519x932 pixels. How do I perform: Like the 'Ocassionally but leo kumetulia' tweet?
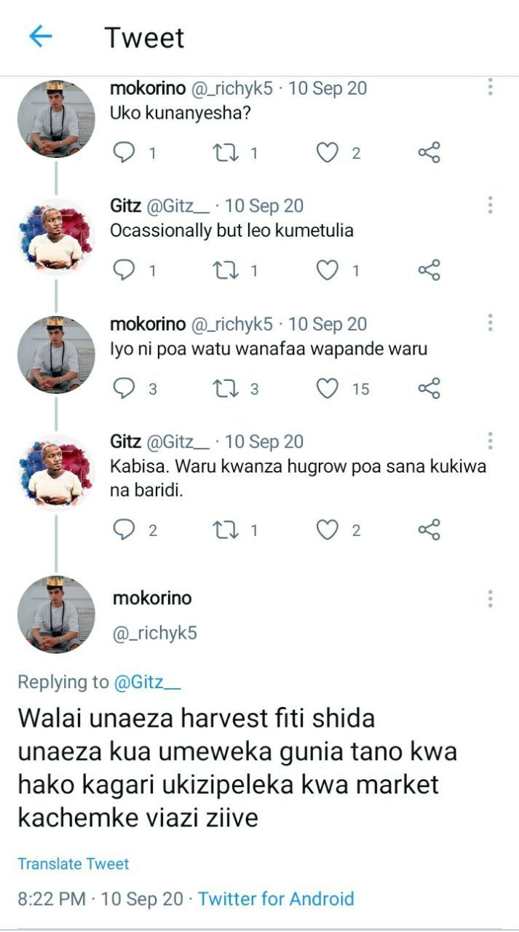tap(328, 271)
